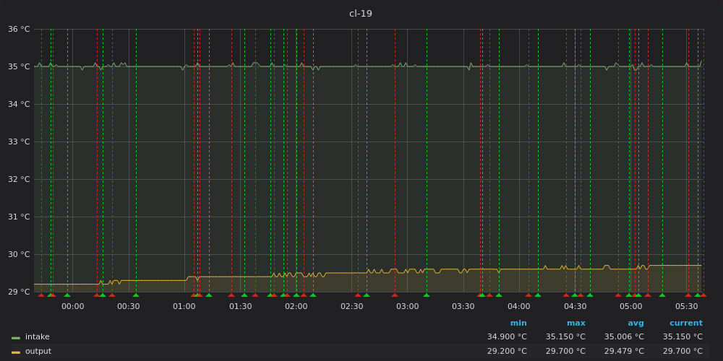This screenshot has width=723, height=361.
Task: Sort legend by current column
Action: (x=685, y=323)
